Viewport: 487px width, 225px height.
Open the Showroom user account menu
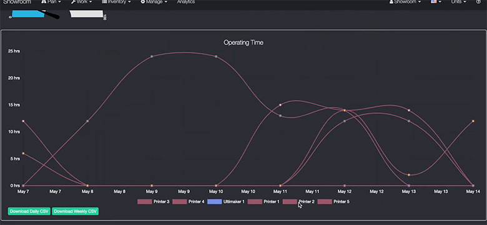[x=405, y=2]
